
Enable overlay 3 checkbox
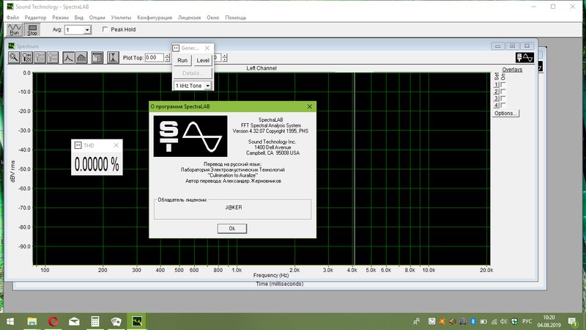coord(503,98)
